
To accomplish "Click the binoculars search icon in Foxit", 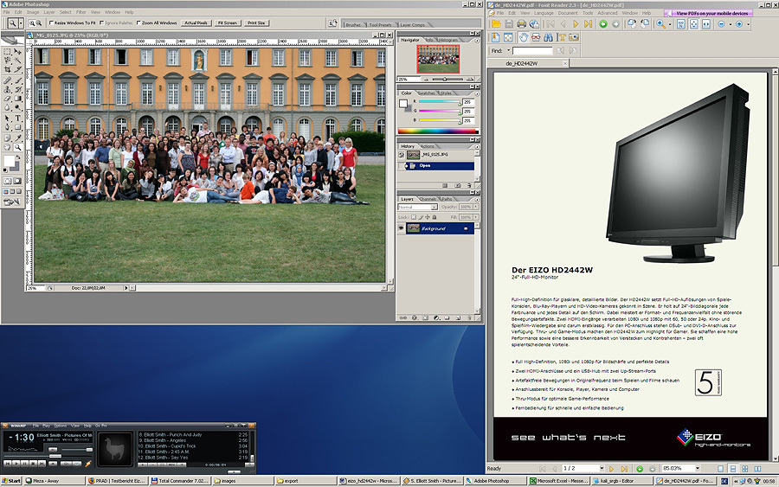I will [x=548, y=37].
